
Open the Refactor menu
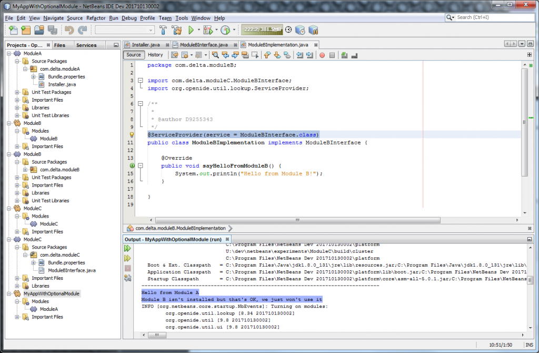click(x=96, y=18)
